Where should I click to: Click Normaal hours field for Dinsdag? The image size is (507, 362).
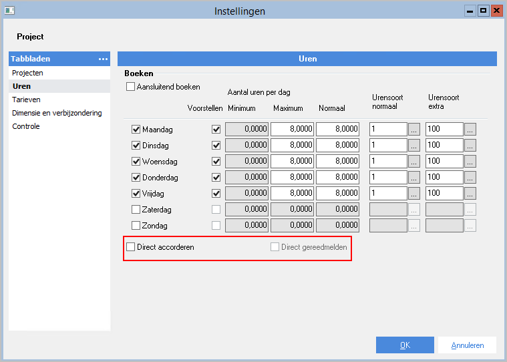pyautogui.click(x=337, y=146)
